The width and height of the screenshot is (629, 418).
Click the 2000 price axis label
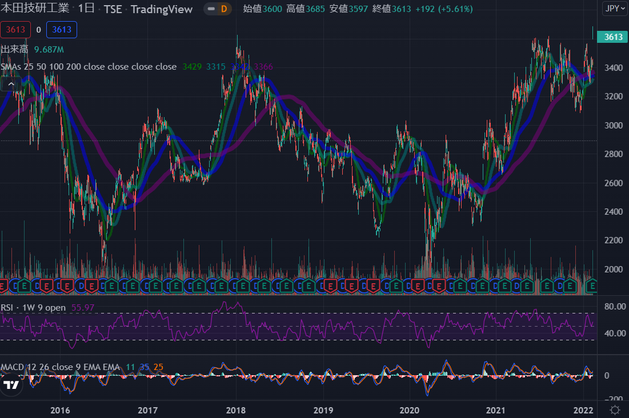(614, 269)
